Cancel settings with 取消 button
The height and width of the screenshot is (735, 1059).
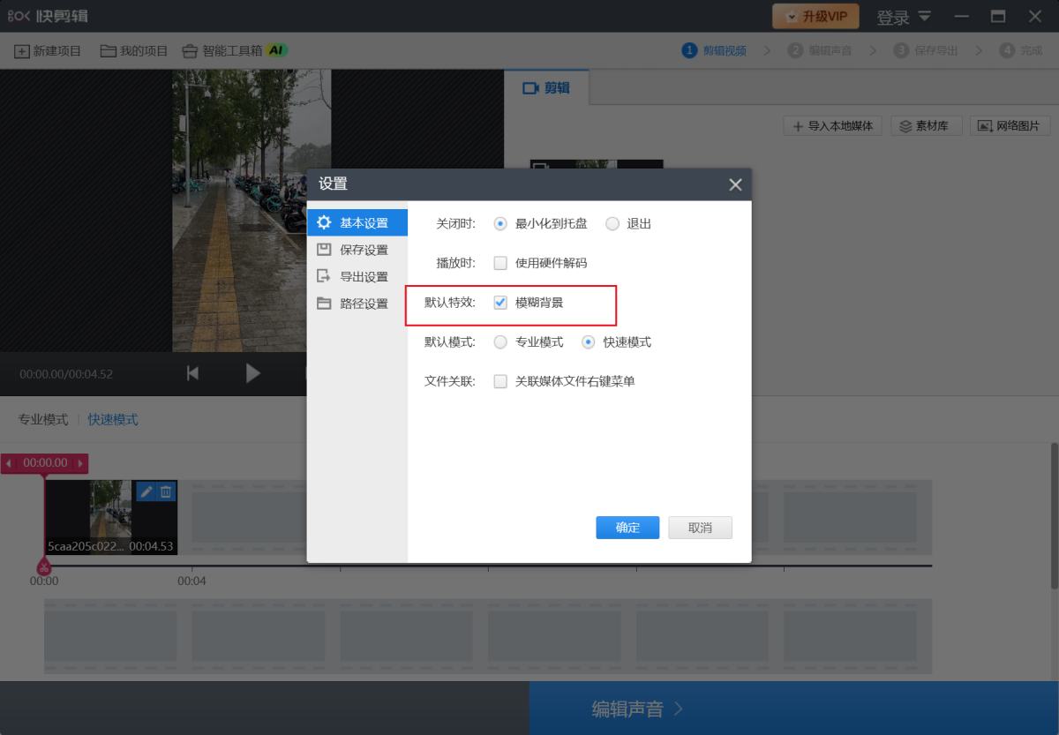click(700, 528)
